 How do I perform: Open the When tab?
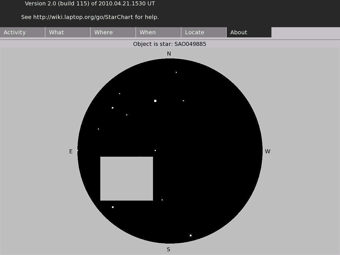pos(158,32)
